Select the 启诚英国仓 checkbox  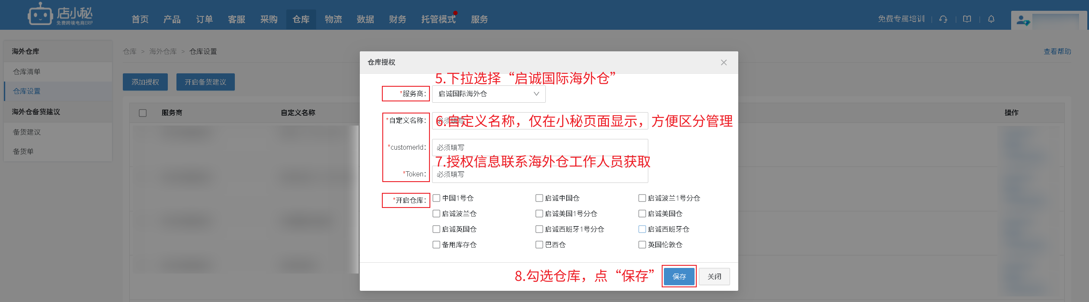click(436, 229)
